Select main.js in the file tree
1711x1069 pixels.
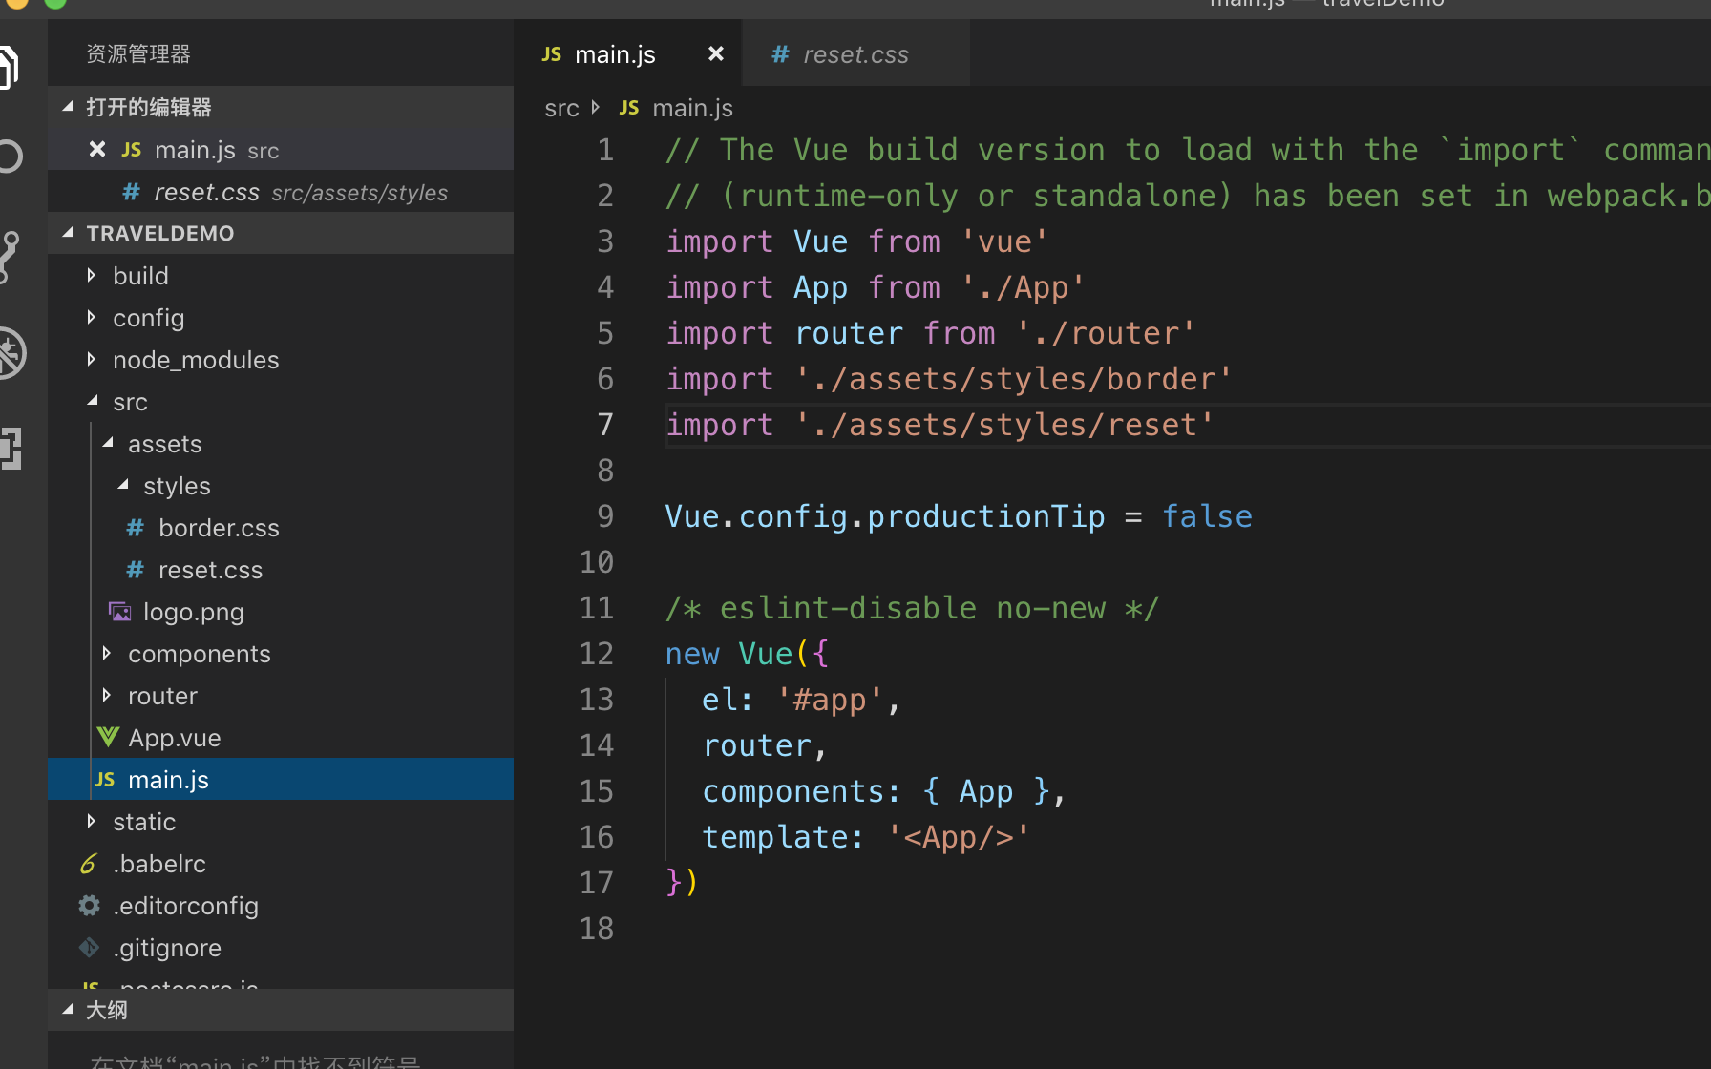pyautogui.click(x=281, y=780)
